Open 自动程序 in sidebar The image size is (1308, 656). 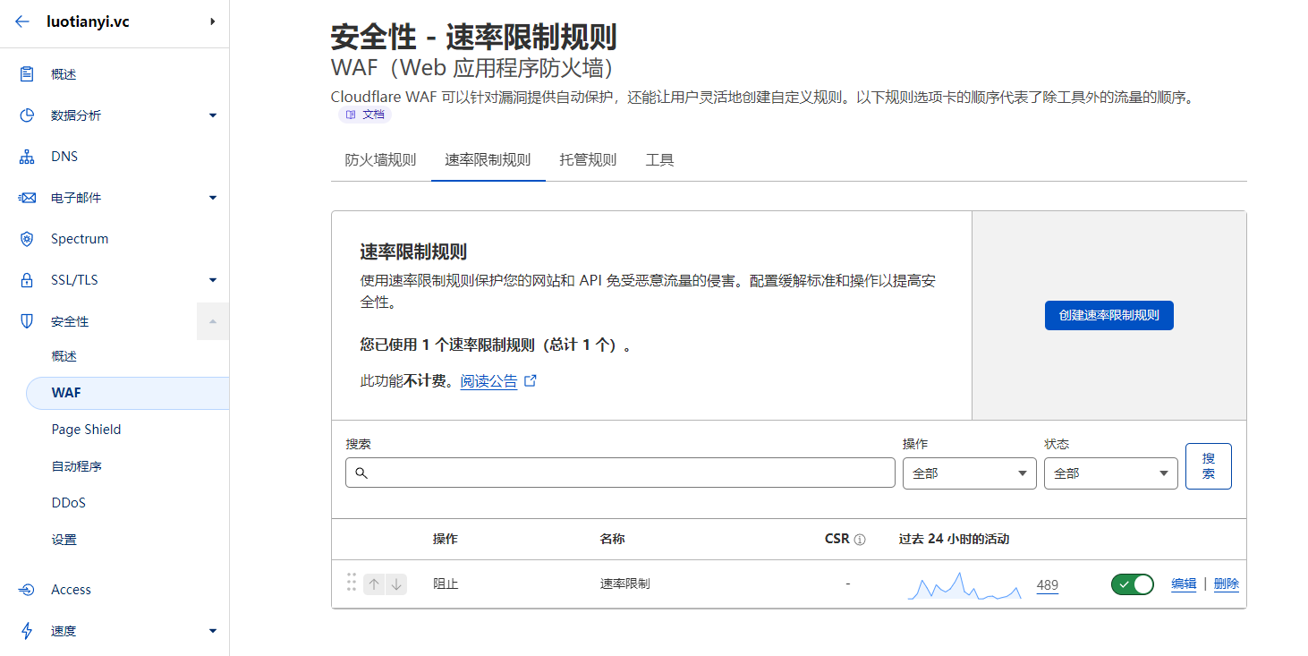tap(77, 466)
